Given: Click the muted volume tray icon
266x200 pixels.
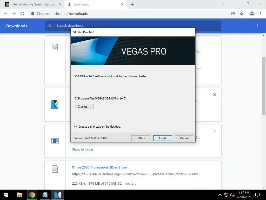Looking at the screenshot, I should 232,195.
